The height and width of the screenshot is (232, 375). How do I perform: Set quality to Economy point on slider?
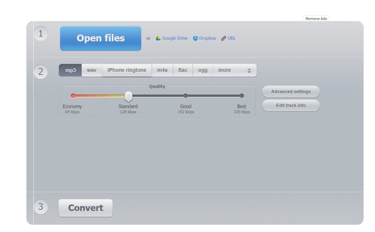coord(73,96)
